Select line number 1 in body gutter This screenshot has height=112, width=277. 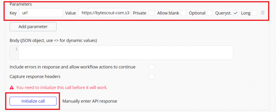pyautogui.click(x=16, y=49)
